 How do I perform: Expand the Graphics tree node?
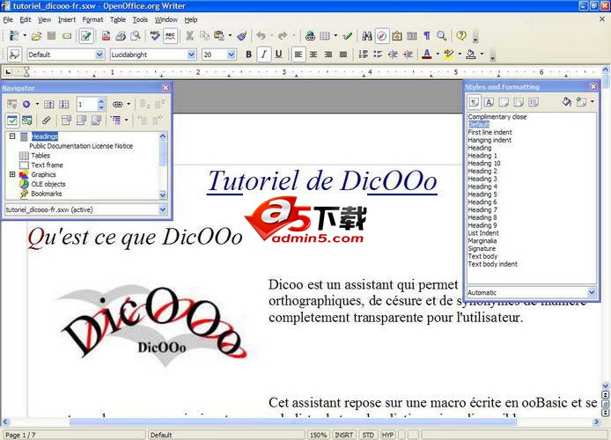[12, 174]
